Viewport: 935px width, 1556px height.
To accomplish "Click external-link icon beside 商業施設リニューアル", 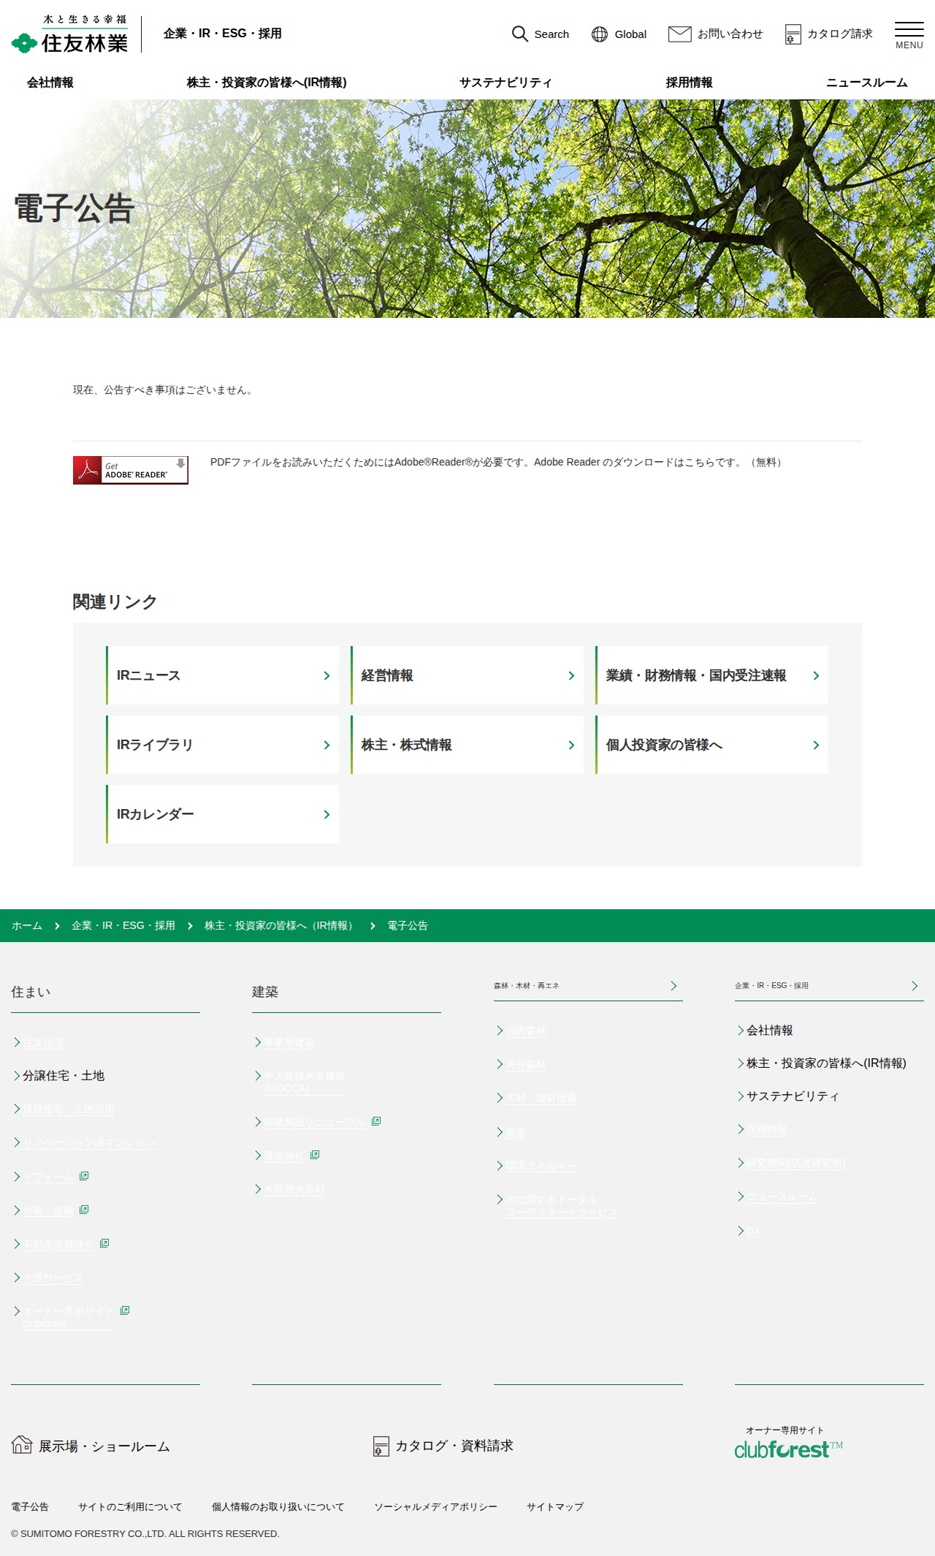I will pos(376,1121).
